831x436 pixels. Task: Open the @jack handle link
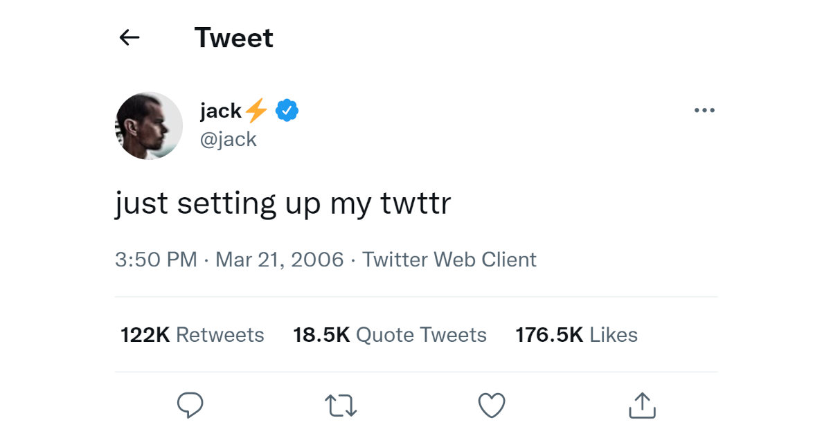tap(228, 139)
